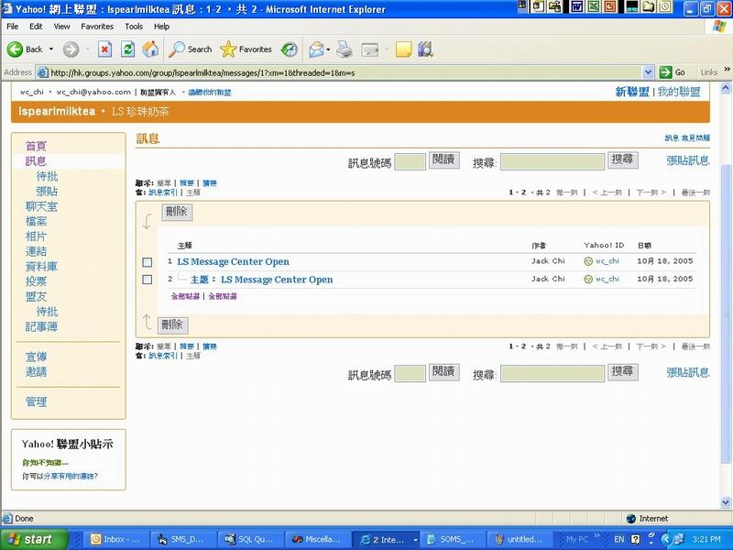Image resolution: width=733 pixels, height=550 pixels.
Task: Open the address bar dropdown arrow
Action: (648, 72)
